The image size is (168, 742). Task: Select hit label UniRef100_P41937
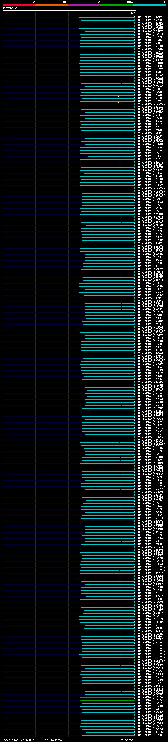click(150, 732)
